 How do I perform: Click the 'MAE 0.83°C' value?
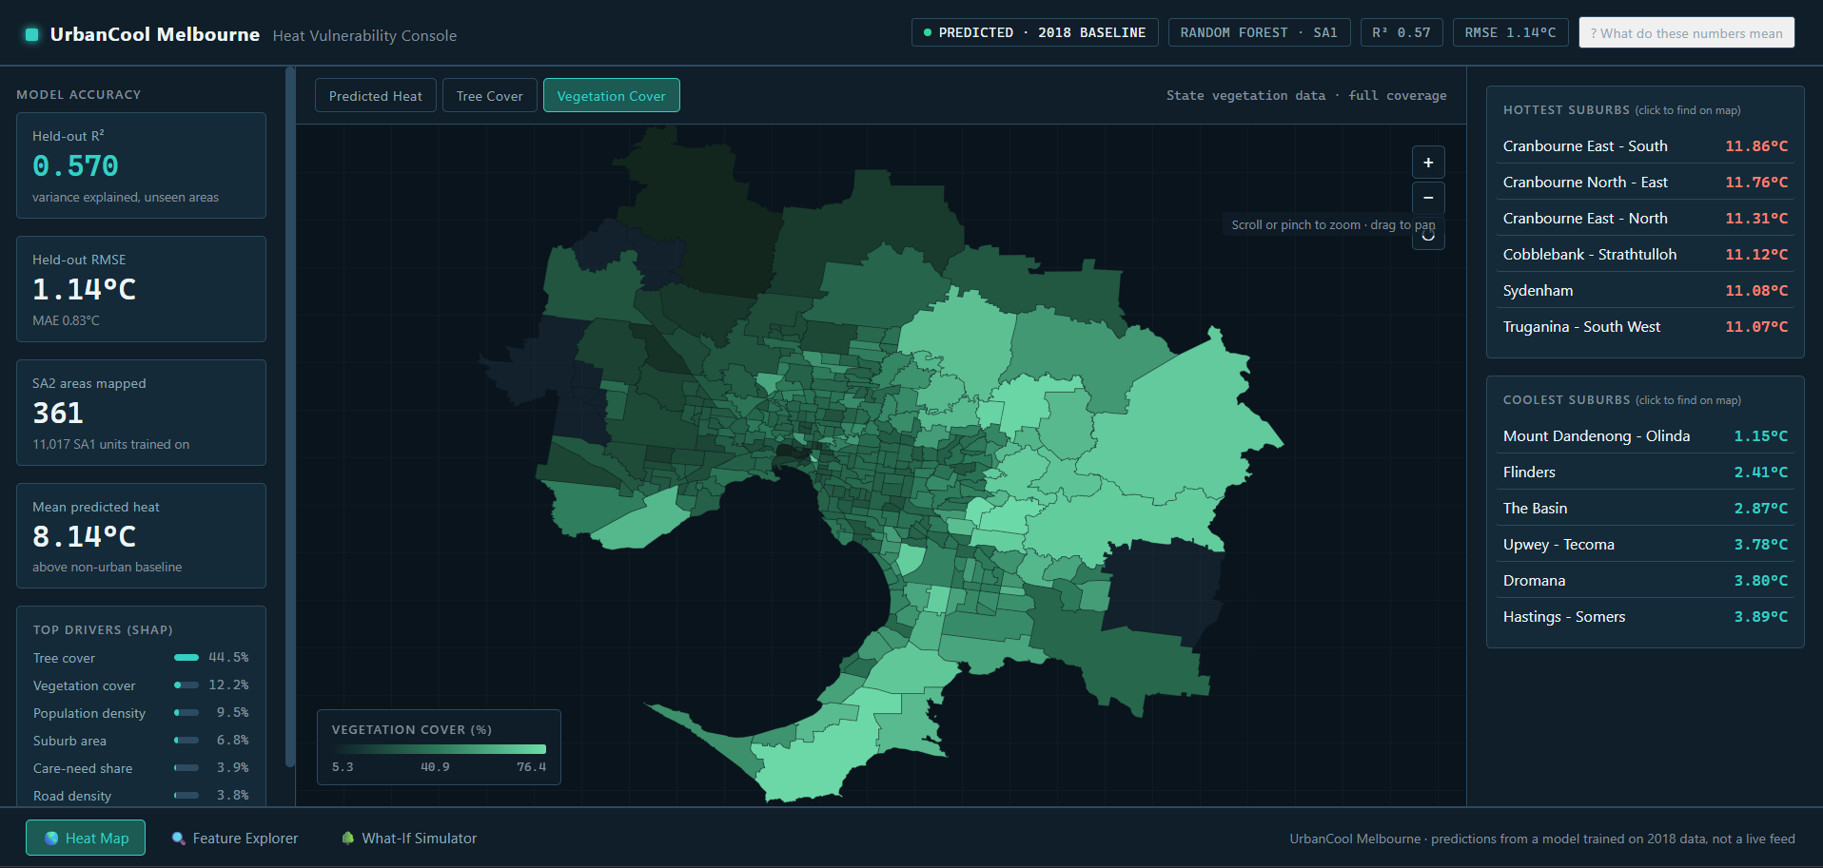click(66, 320)
